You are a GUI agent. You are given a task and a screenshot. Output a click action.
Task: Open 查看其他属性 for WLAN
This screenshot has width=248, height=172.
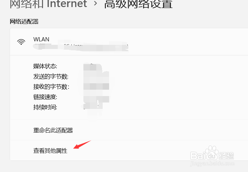(x=129, y=150)
